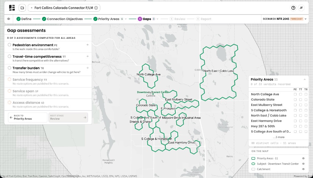Image resolution: width=313 pixels, height=178 pixels.
Task: Select North College Ave in the list
Action: coord(265,94)
